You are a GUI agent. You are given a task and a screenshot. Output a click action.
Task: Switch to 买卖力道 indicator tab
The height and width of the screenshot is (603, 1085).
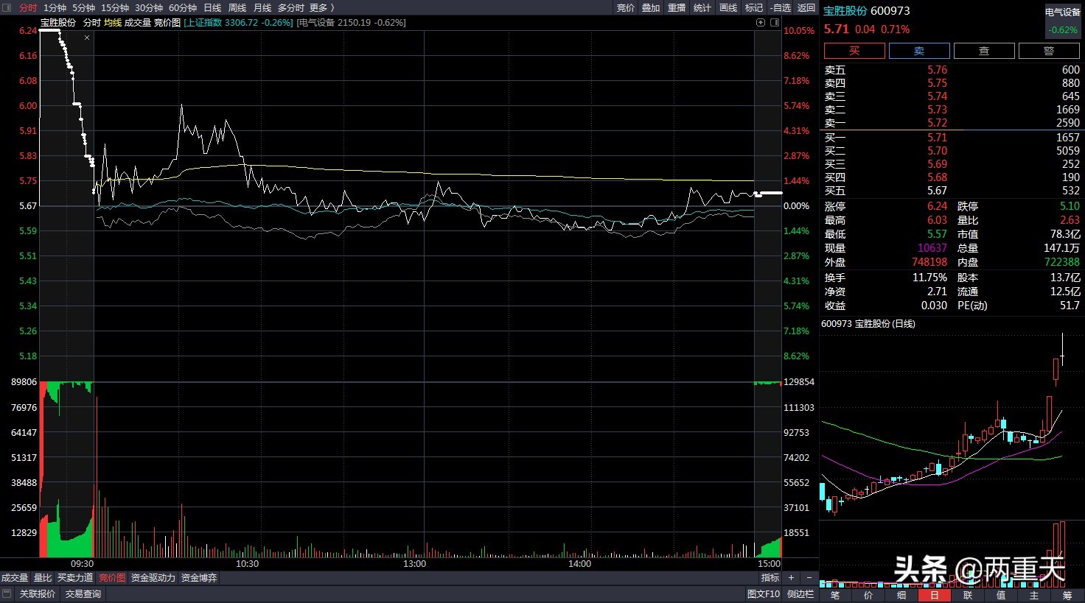(x=75, y=578)
